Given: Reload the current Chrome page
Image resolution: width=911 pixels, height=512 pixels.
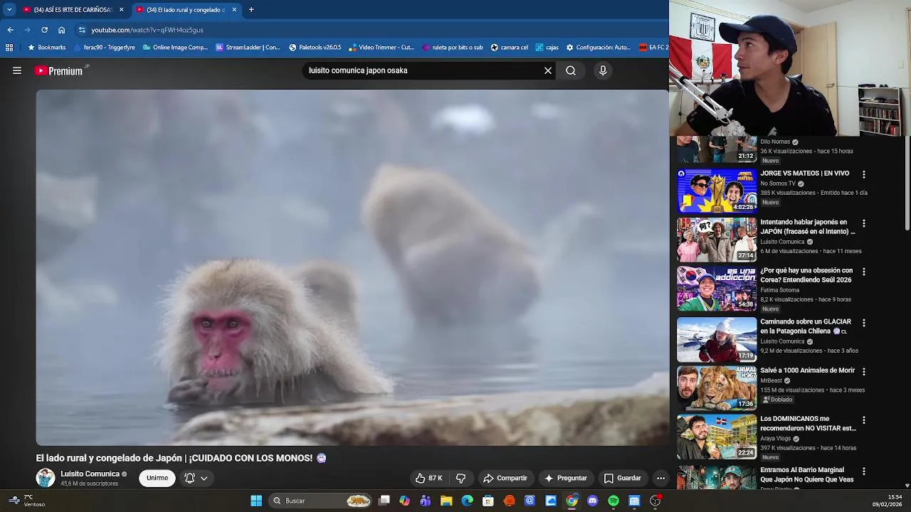Looking at the screenshot, I should tap(44, 30).
